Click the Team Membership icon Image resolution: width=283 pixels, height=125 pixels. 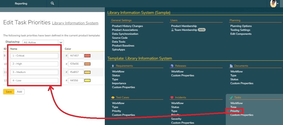coord(172,30)
